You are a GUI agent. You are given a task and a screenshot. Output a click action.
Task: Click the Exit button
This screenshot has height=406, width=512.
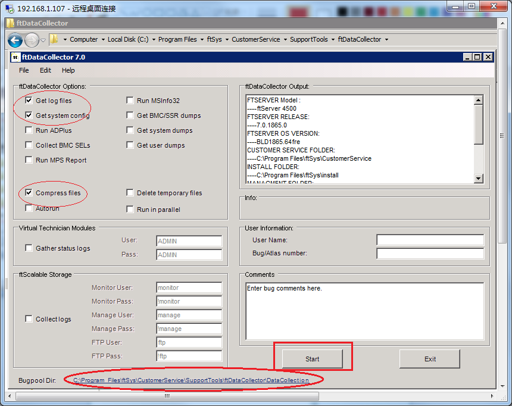pyautogui.click(x=430, y=359)
